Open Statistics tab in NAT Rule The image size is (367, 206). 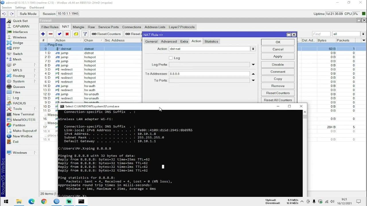click(211, 41)
